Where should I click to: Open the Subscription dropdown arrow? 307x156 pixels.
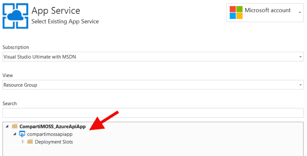[x=300, y=57]
